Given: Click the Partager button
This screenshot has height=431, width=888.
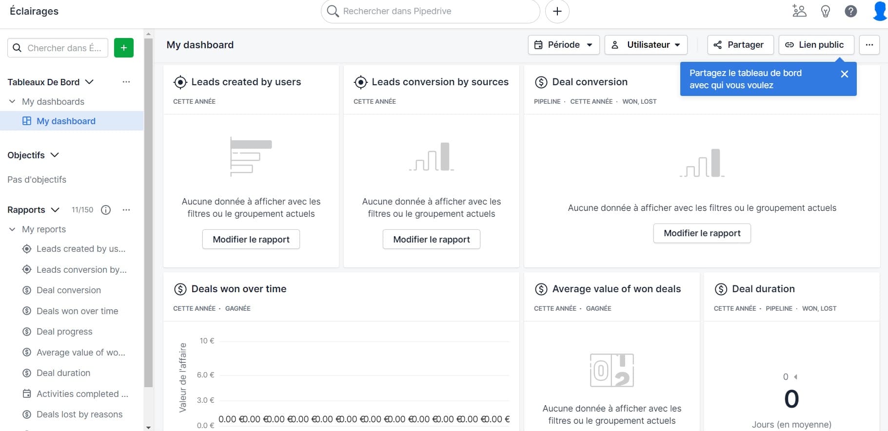Looking at the screenshot, I should [x=740, y=45].
